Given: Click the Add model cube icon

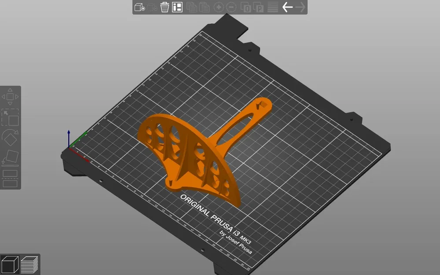Looking at the screenshot, I should [140, 7].
